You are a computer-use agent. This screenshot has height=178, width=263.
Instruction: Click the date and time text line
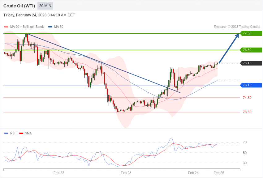pos(39,15)
